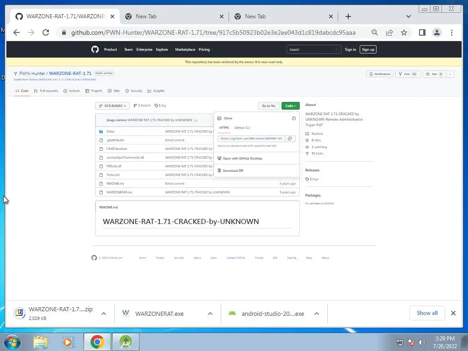Open dropdown next to Star button
The image size is (468, 351).
[450, 74]
